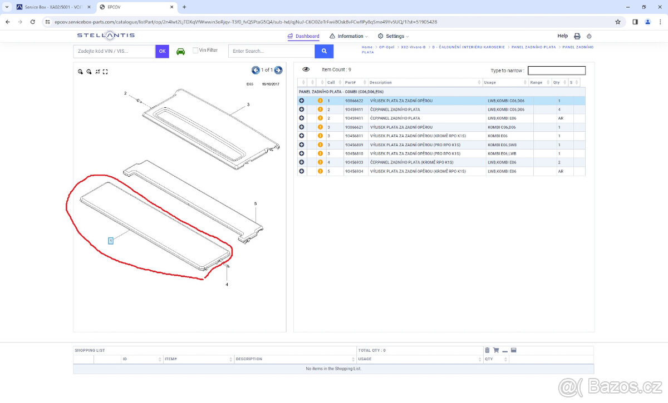This screenshot has height=403, width=668.
Task: Minimize the shopping list panel
Action: [x=505, y=351]
